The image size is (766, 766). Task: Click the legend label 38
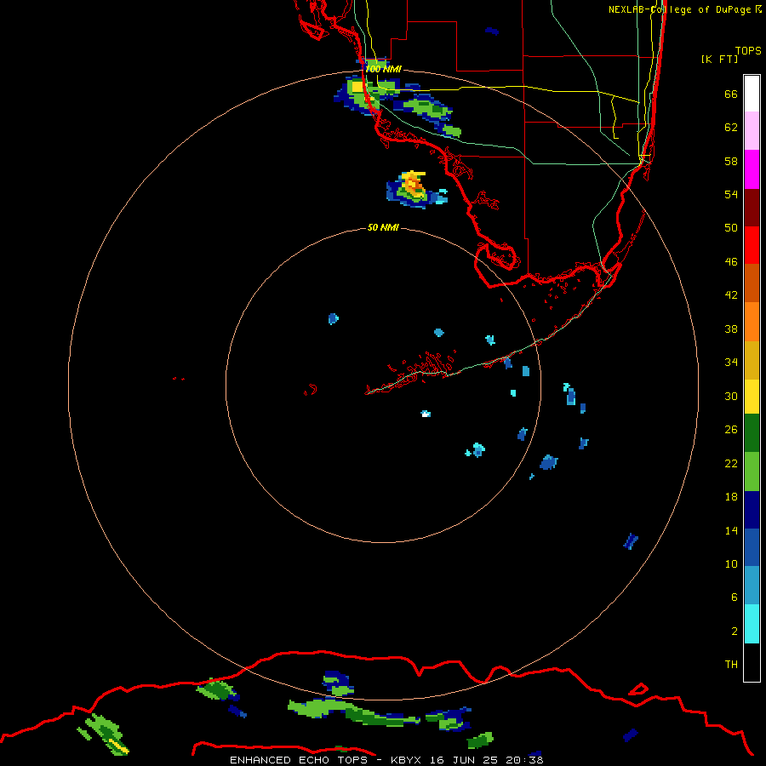pyautogui.click(x=731, y=329)
